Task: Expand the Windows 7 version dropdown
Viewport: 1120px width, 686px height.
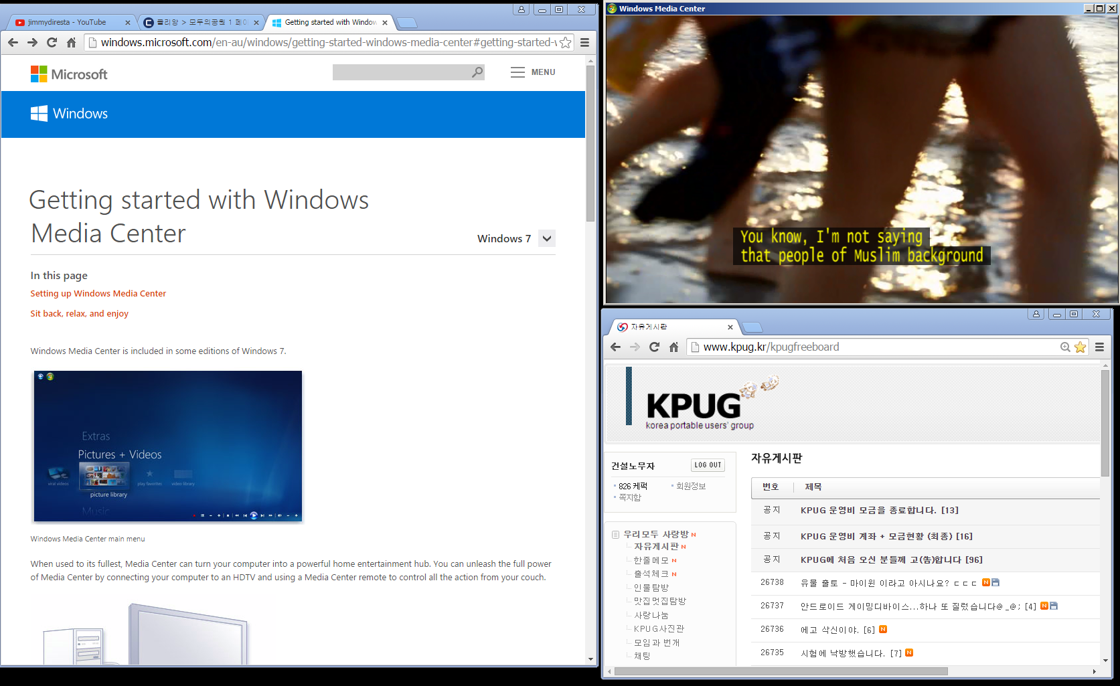Action: click(x=547, y=238)
